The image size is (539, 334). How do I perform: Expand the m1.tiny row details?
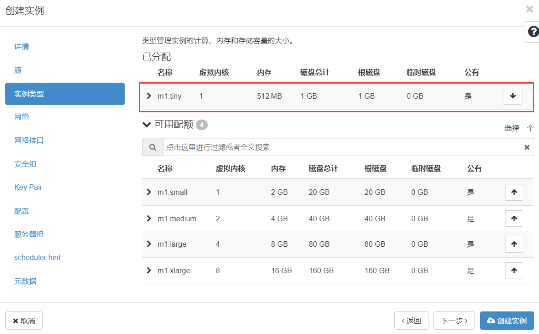pyautogui.click(x=149, y=96)
